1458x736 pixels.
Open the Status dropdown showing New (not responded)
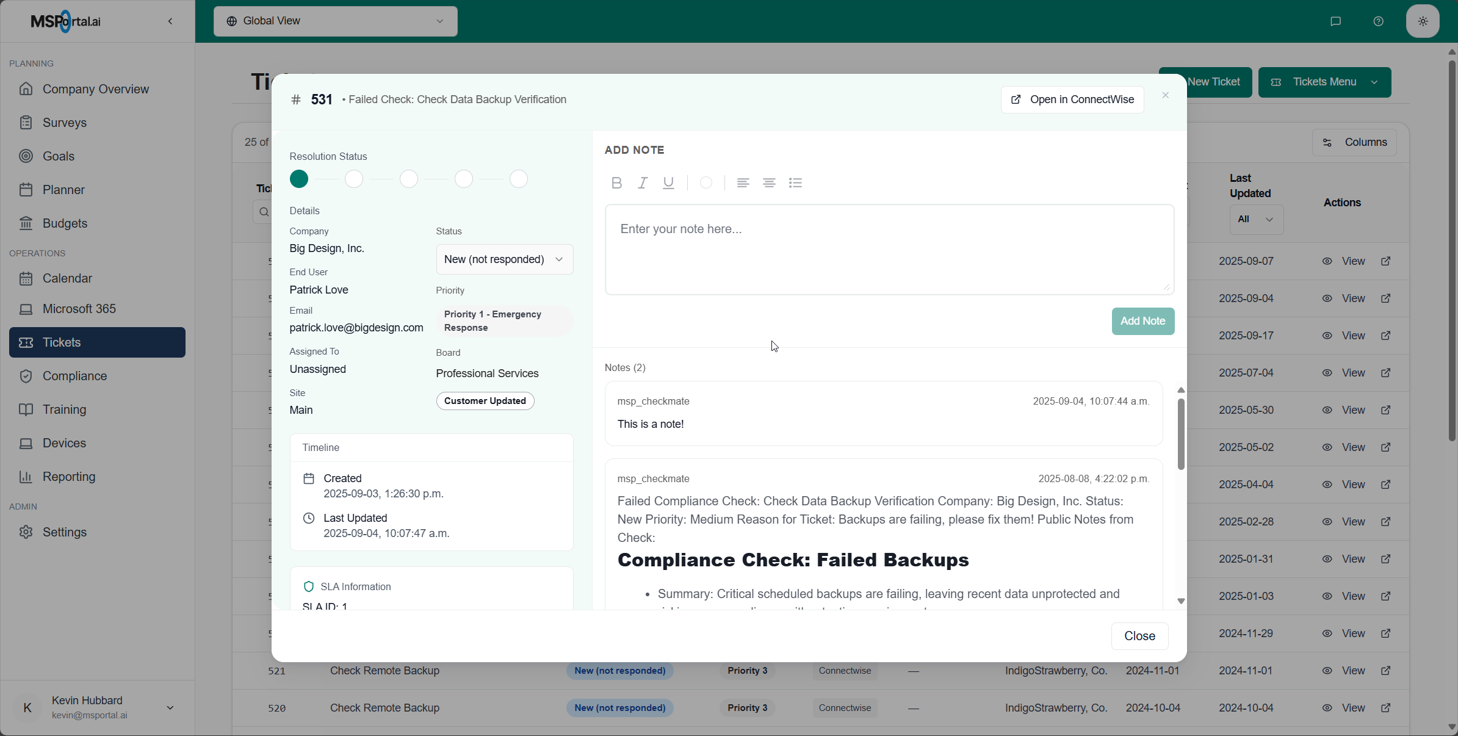(x=504, y=259)
